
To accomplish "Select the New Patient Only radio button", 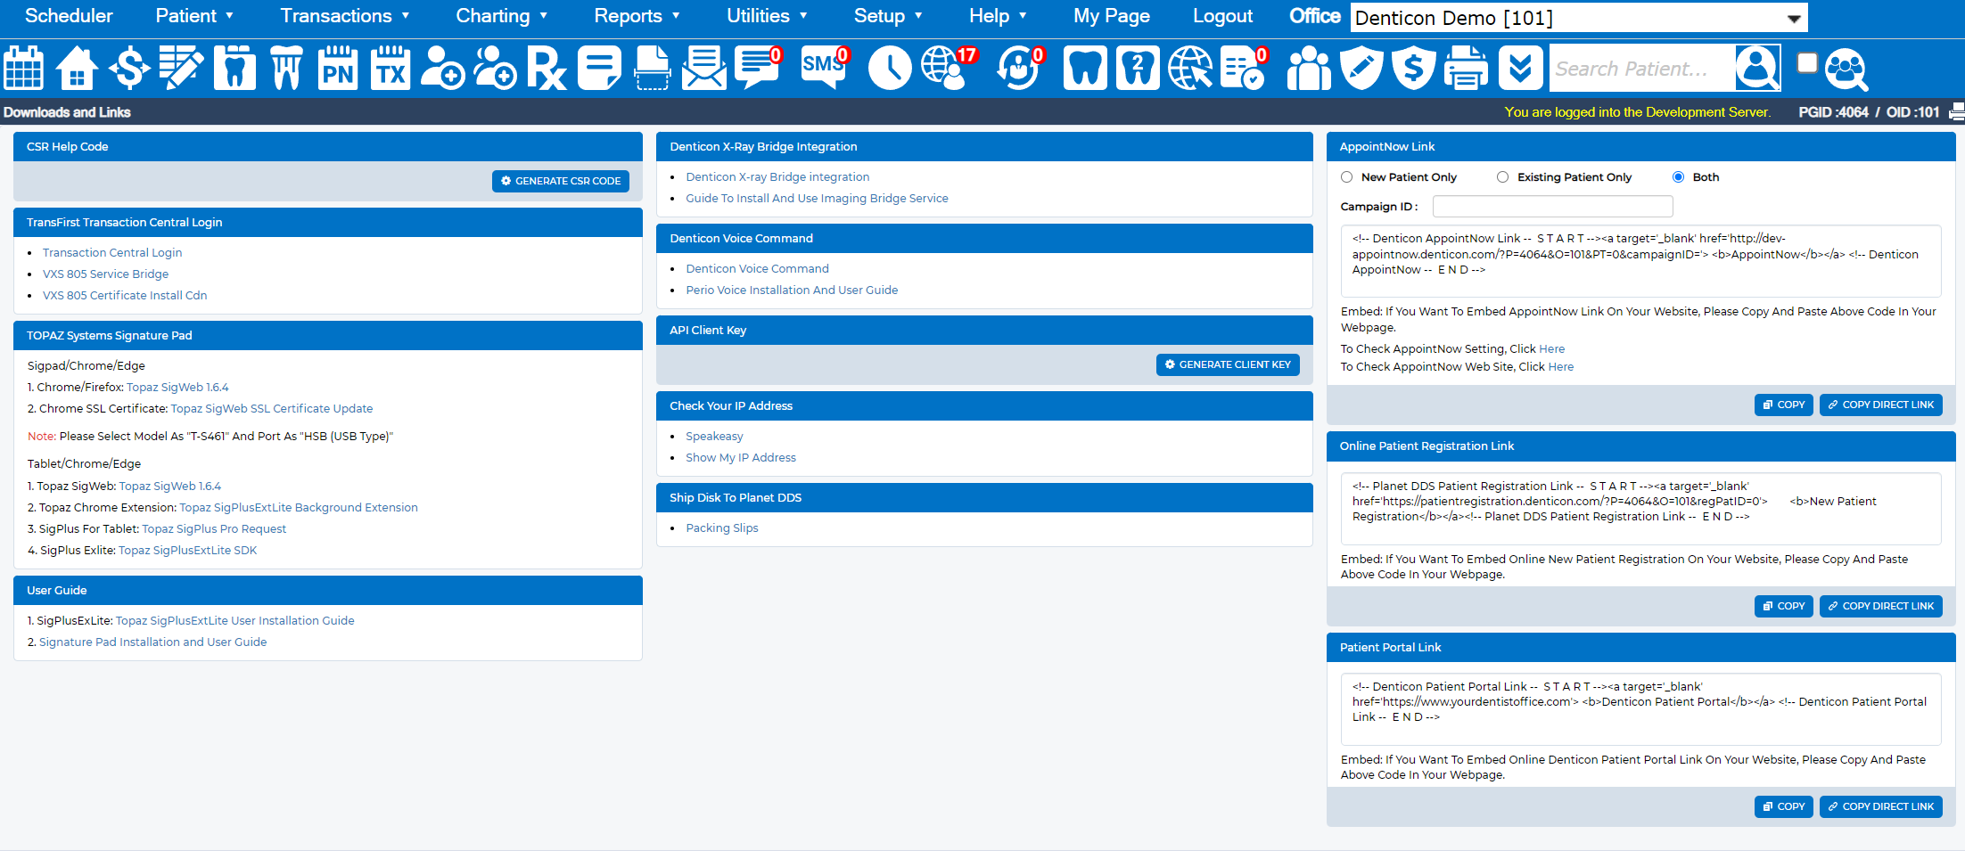I will coord(1346,177).
